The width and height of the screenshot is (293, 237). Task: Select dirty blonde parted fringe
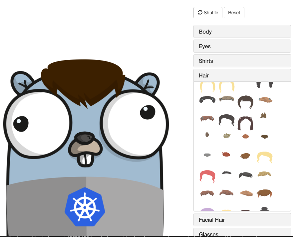[264, 174]
